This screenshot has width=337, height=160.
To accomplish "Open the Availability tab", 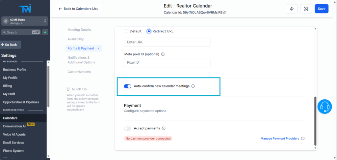I will click(x=76, y=39).
